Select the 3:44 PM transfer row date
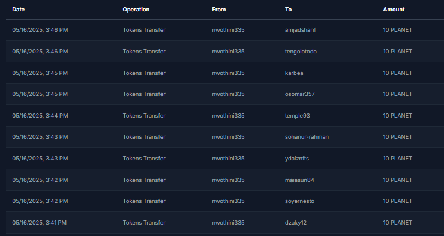The height and width of the screenshot is (236, 444). (x=40, y=116)
